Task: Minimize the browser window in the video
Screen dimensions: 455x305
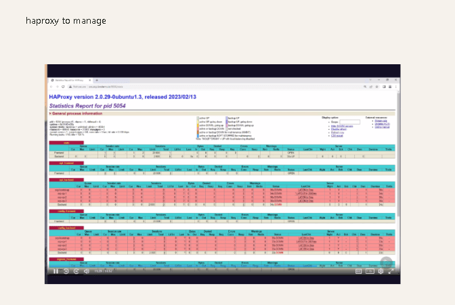Action: (x=378, y=80)
